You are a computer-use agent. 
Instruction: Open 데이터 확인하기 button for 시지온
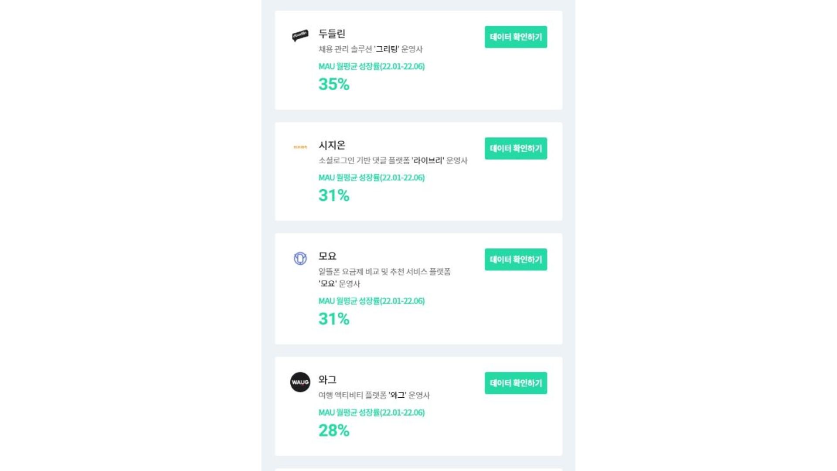tap(516, 148)
